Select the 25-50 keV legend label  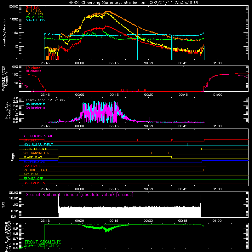point(35,17)
